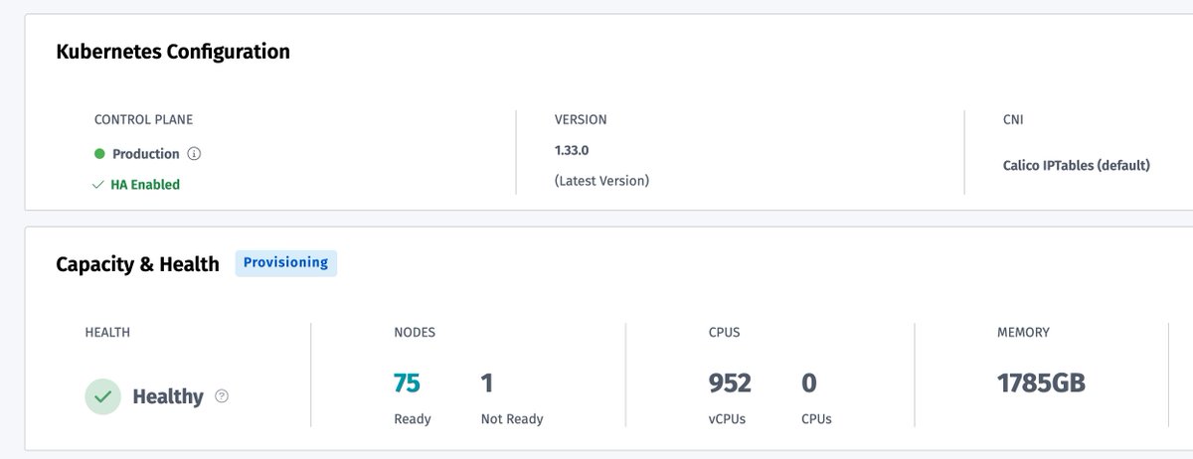Open the 75 Ready nodes link
Viewport: 1193px width, 459px height.
pos(407,382)
